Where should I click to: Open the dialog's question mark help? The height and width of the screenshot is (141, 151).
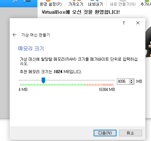point(124,23)
